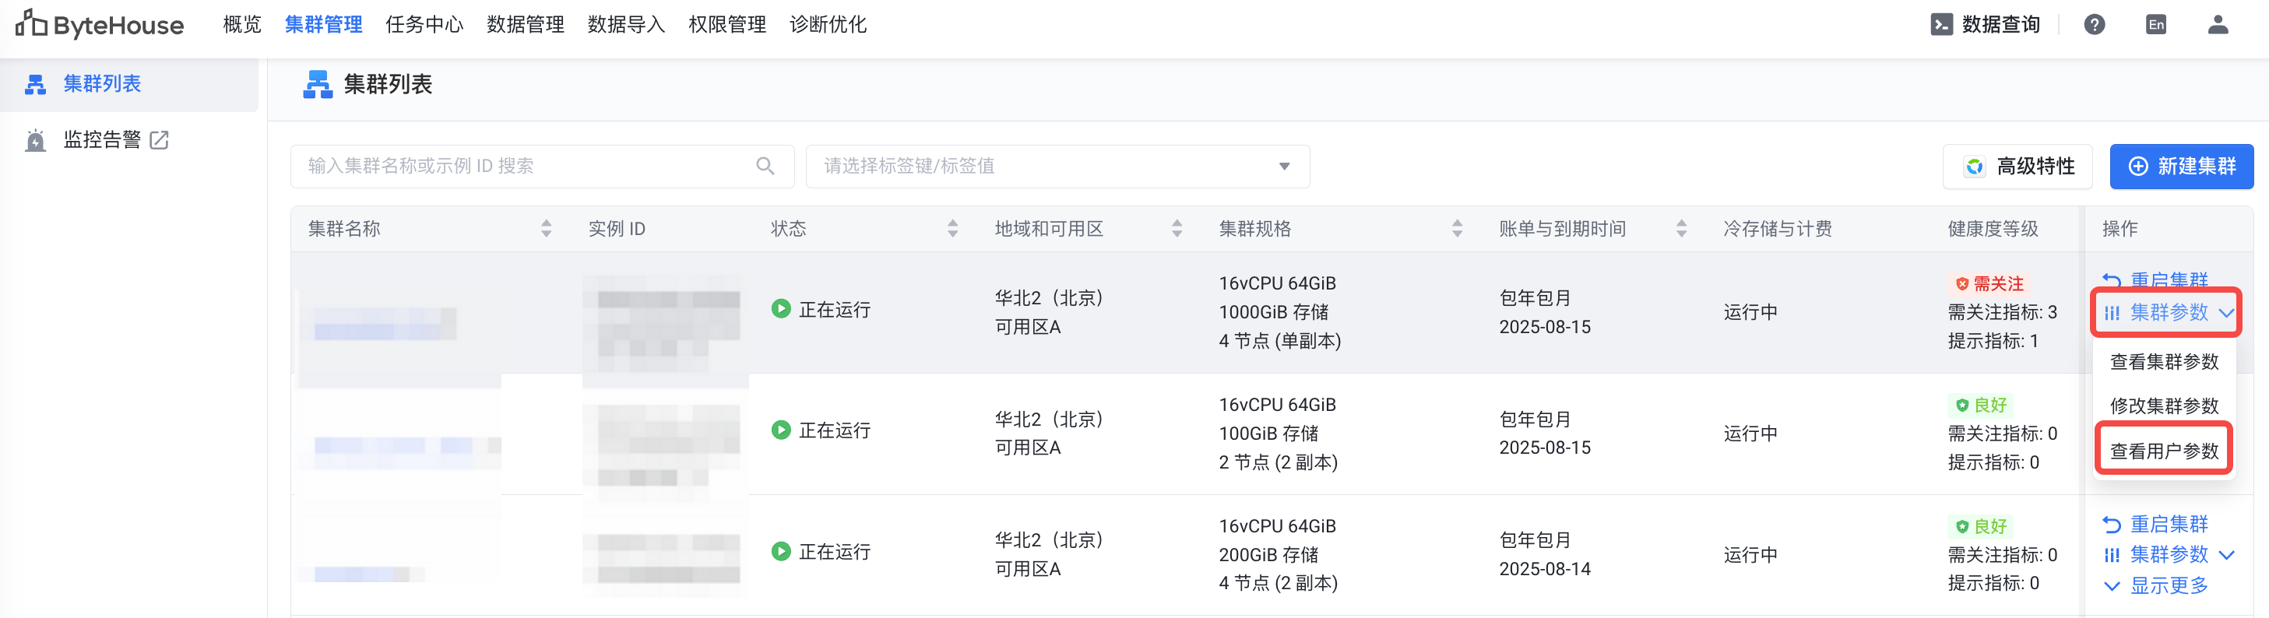Focus the cluster name search field
The image size is (2269, 618).
point(529,167)
